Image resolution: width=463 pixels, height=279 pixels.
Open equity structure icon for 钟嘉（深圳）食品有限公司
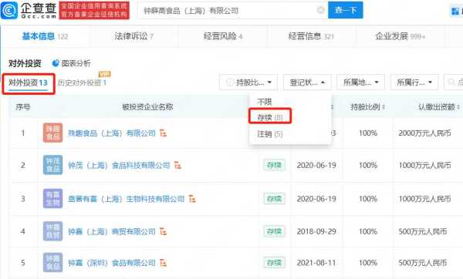tap(163, 263)
